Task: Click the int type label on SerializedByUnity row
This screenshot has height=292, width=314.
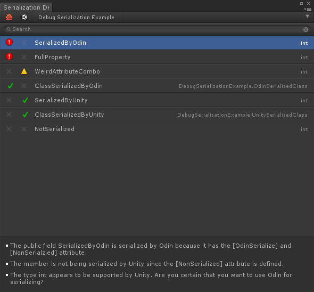Action: [x=304, y=101]
